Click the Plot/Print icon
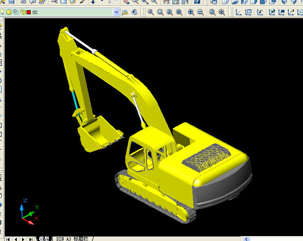This screenshot has height=241, width=303. (x=24, y=2)
